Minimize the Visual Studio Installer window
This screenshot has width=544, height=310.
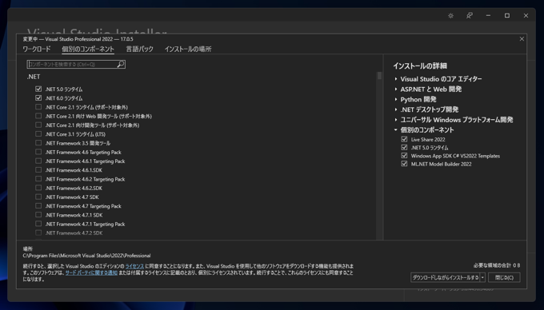click(x=488, y=16)
